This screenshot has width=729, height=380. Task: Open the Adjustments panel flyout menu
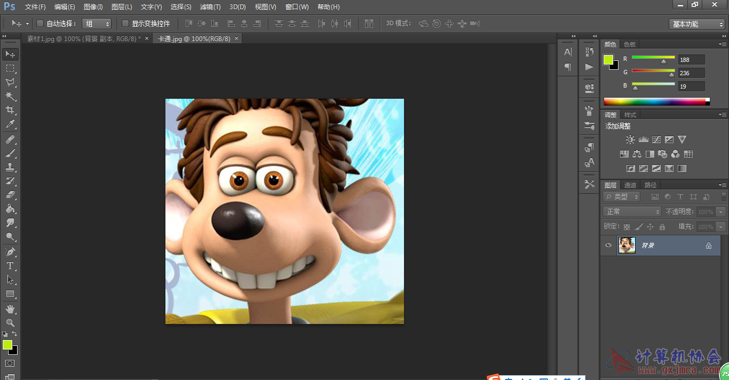pyautogui.click(x=723, y=115)
